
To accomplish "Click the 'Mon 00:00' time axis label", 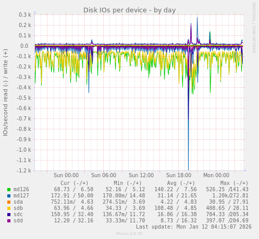I will pyautogui.click(x=216, y=175).
